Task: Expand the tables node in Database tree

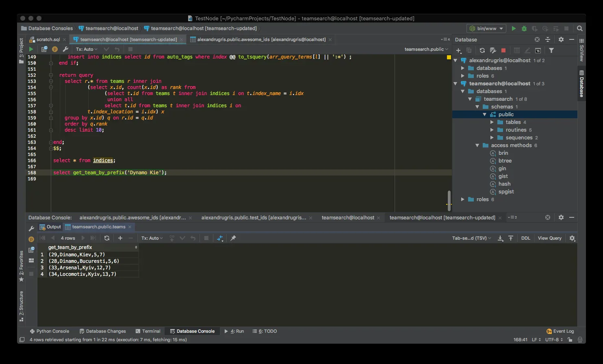Action: (492, 122)
